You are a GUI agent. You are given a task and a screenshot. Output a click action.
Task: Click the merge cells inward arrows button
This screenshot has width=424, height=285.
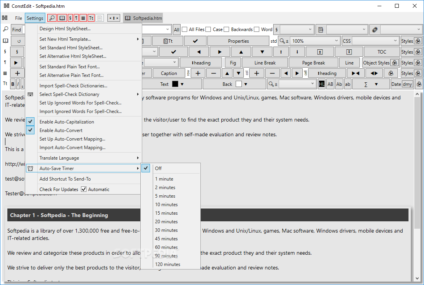[x=355, y=73]
